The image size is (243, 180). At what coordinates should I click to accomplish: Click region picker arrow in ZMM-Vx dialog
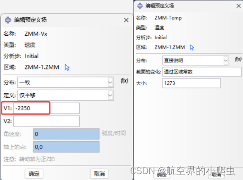coord(67,67)
